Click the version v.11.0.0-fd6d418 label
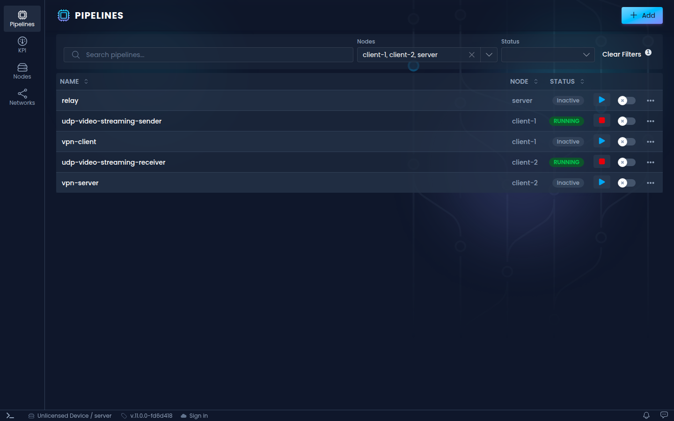The image size is (674, 421). (x=147, y=416)
